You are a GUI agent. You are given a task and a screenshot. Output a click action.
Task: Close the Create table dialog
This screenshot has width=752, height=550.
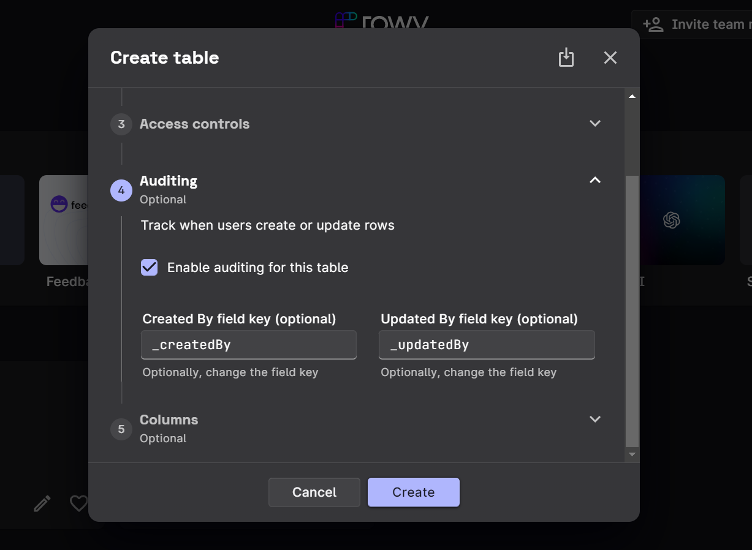click(x=610, y=58)
